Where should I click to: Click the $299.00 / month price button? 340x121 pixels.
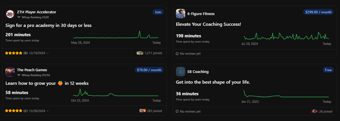[x=319, y=12]
